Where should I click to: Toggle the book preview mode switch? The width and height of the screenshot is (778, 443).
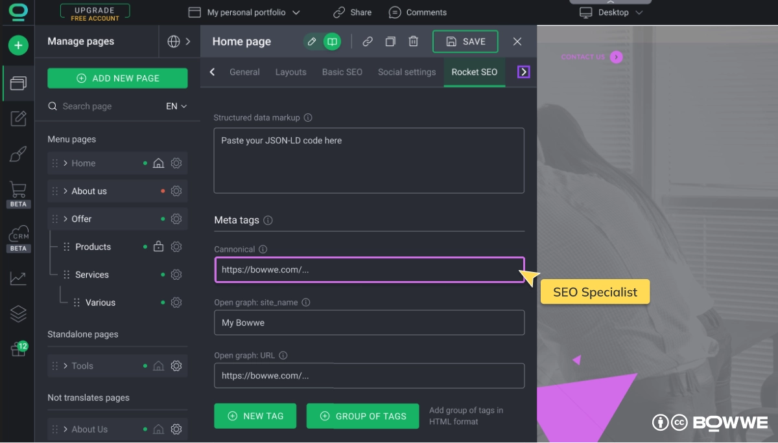pos(332,41)
